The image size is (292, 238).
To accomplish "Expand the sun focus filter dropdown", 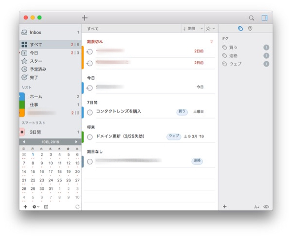I will [211, 29].
